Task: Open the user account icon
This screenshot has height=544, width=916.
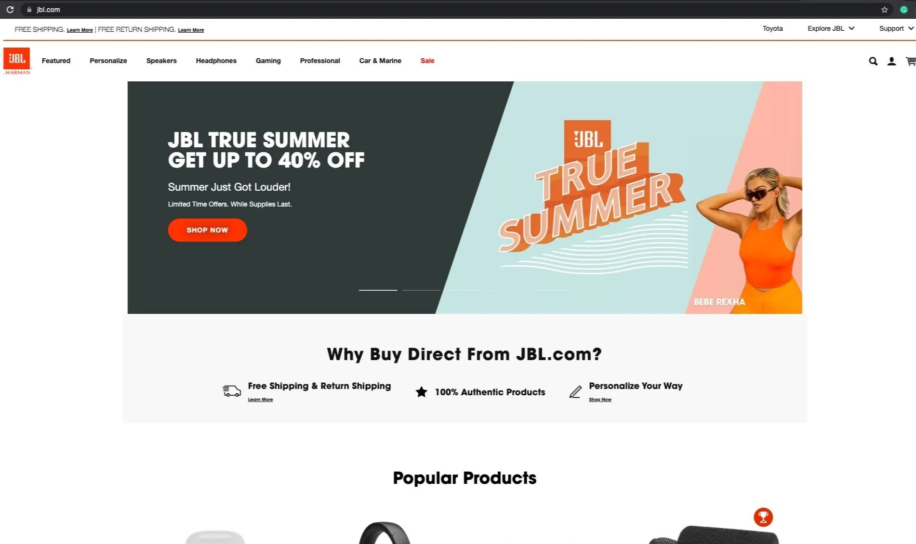Action: [x=891, y=61]
